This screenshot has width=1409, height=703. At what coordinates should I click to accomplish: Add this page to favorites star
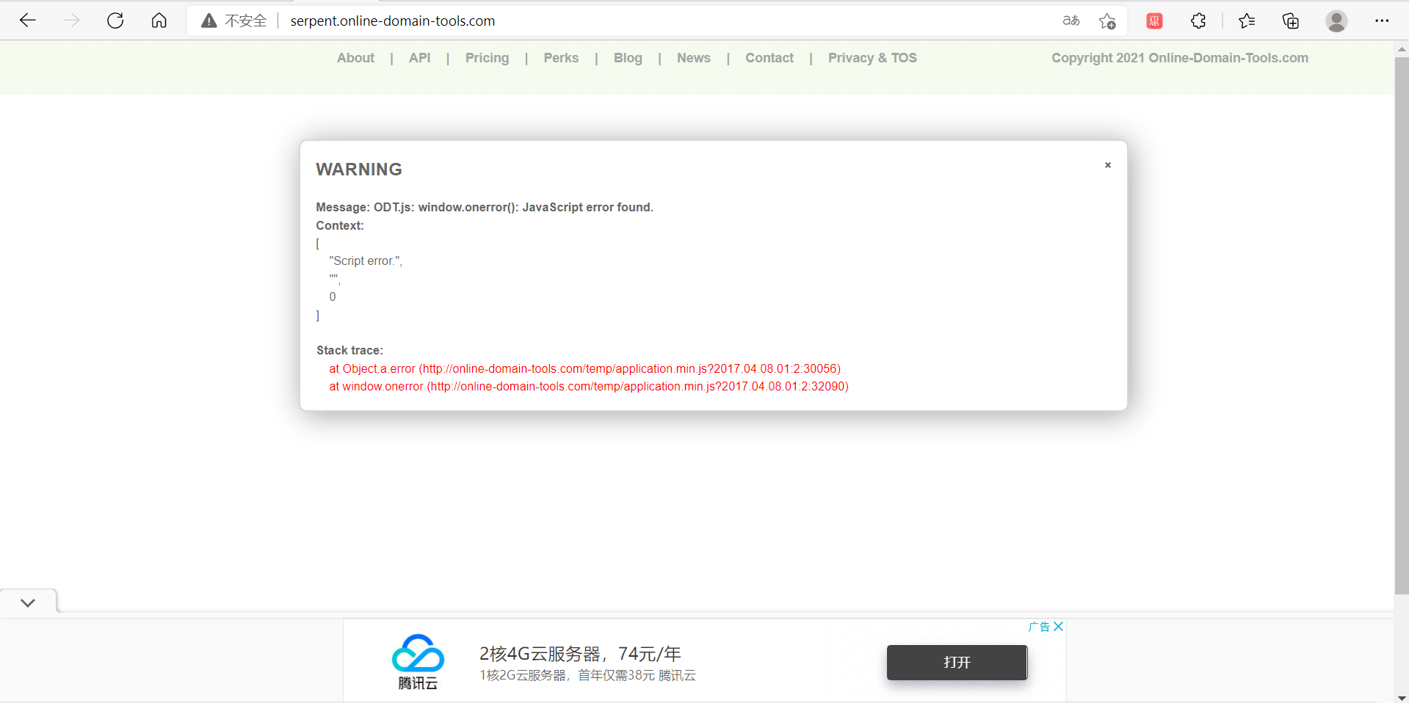pyautogui.click(x=1107, y=21)
